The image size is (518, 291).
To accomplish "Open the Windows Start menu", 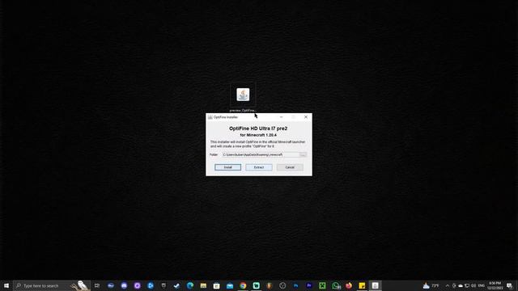I will (x=6, y=285).
